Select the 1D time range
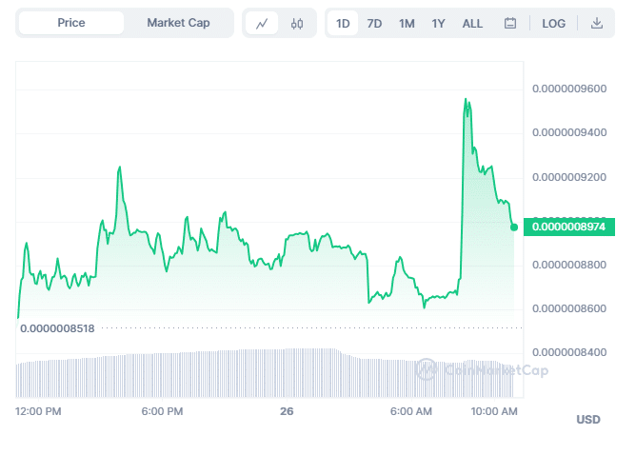This screenshot has height=455, width=636. pos(343,24)
